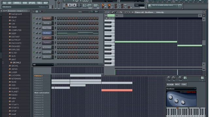Open the dPiano channel button
Image resolution: width=209 pixels, height=117 pixels.
click(x=47, y=38)
